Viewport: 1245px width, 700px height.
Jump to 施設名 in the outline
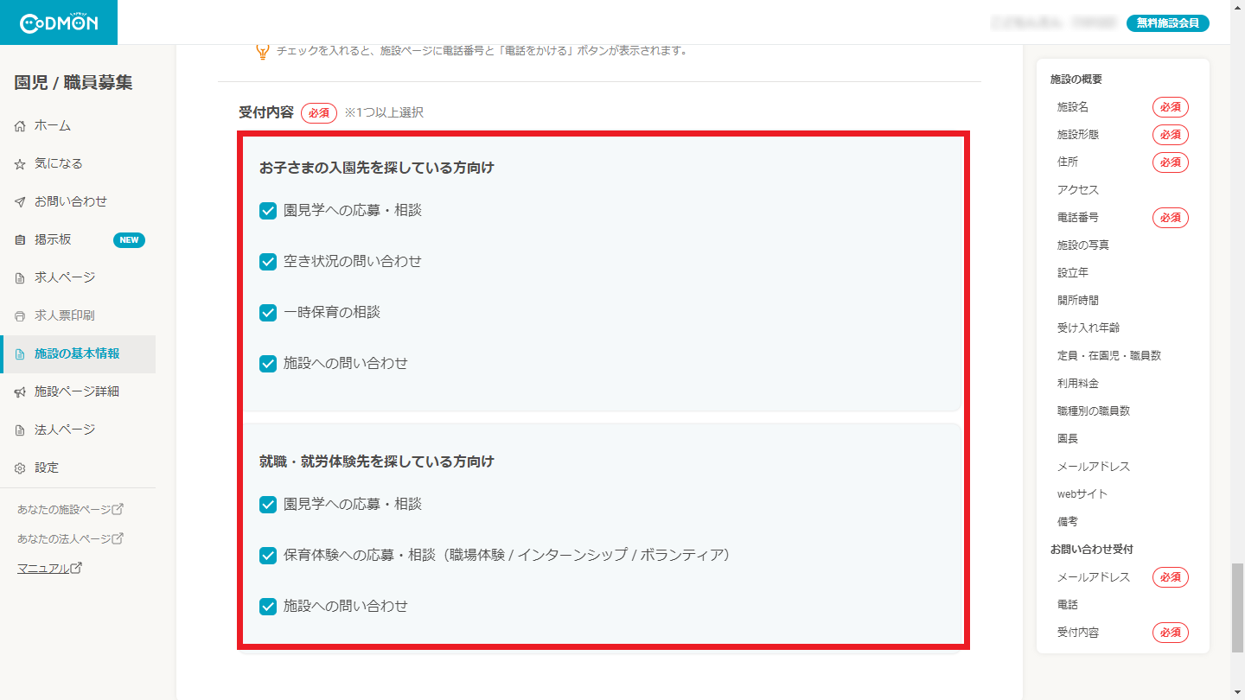[x=1072, y=107]
